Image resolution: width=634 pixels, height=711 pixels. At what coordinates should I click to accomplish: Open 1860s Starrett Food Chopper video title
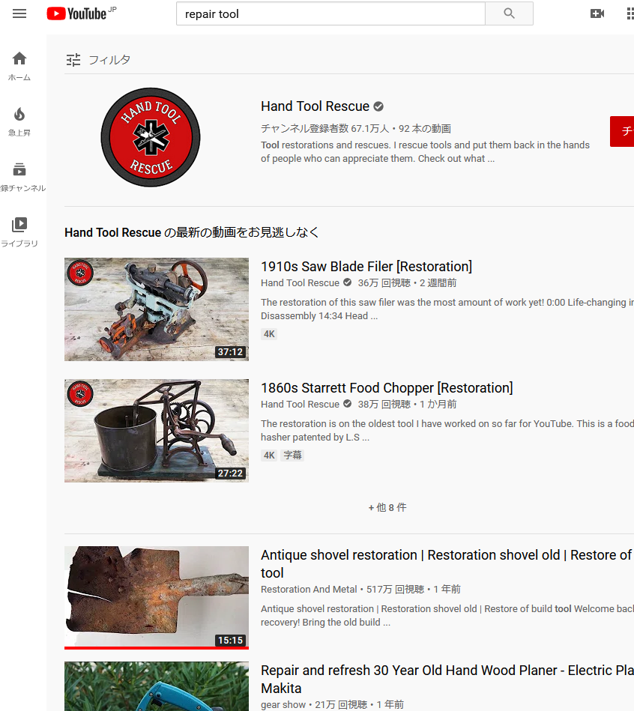387,388
